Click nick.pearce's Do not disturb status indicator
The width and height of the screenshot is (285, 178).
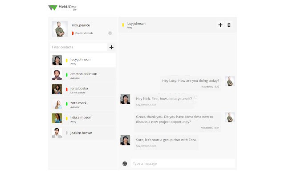73,33
